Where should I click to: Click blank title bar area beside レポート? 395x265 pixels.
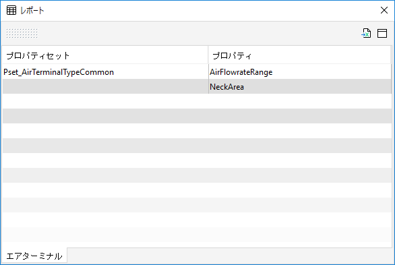[x=212, y=10]
